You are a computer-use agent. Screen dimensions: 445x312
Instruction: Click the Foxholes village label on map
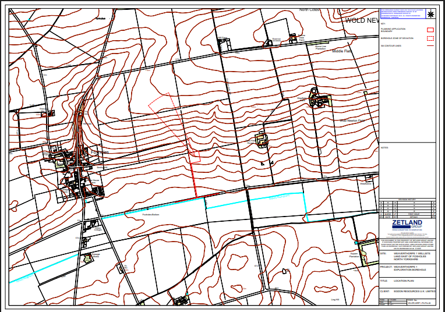point(99,153)
